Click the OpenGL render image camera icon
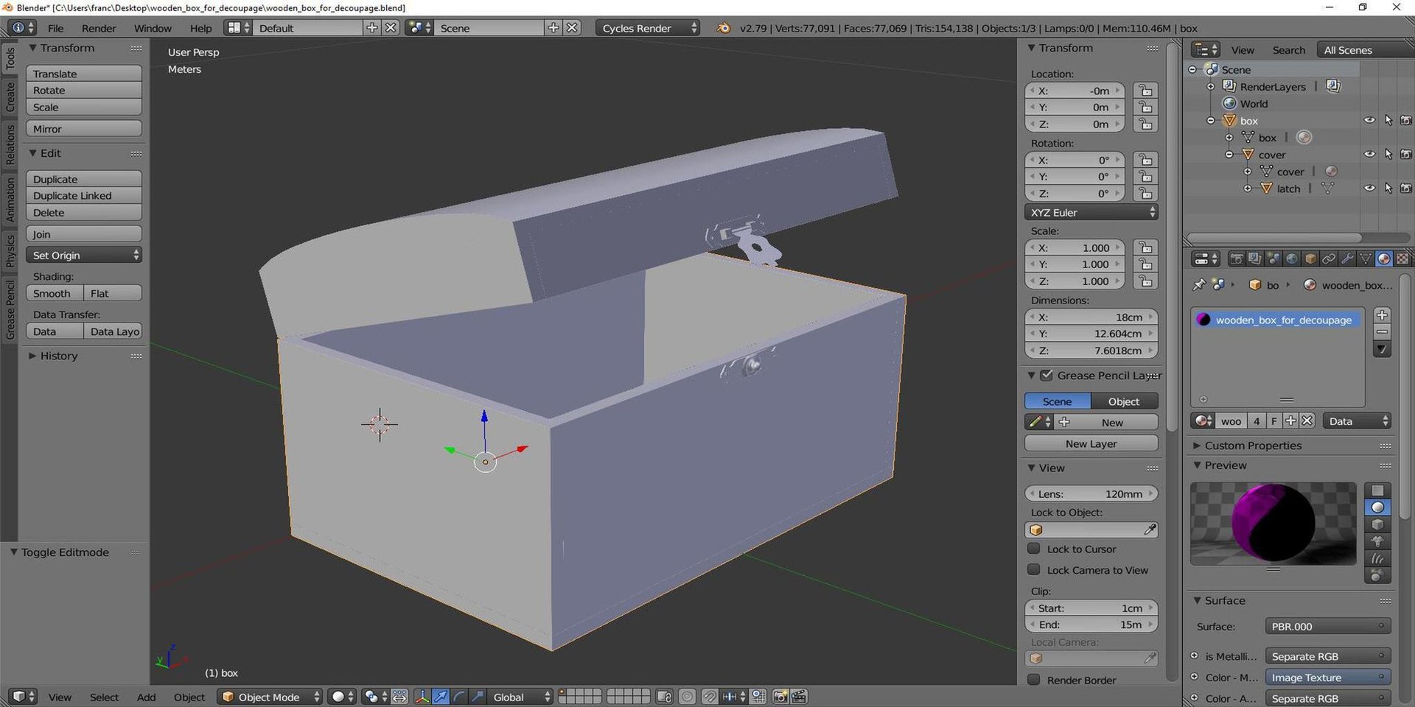 click(x=780, y=697)
